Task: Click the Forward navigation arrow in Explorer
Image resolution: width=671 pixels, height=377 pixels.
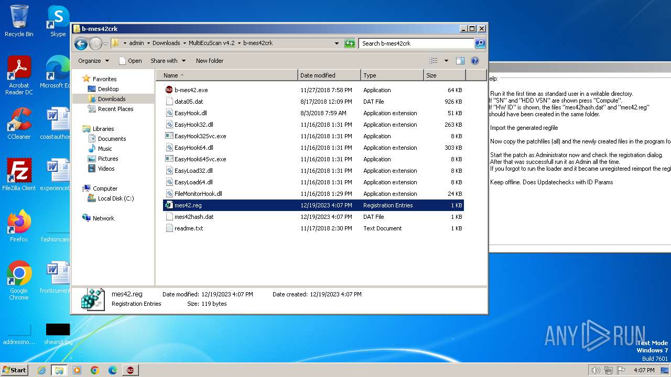Action: (95, 43)
